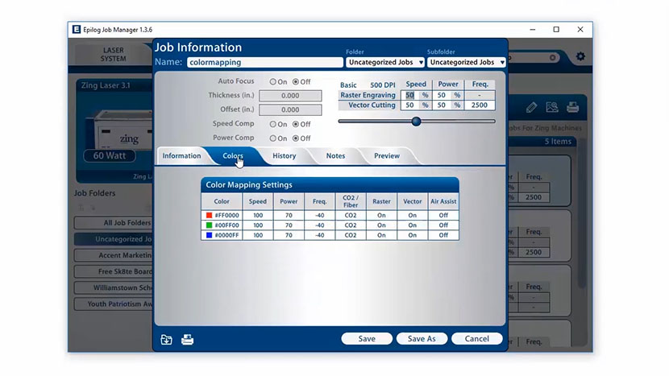Switch to the History tab
Image resolution: width=669 pixels, height=376 pixels.
pos(284,156)
